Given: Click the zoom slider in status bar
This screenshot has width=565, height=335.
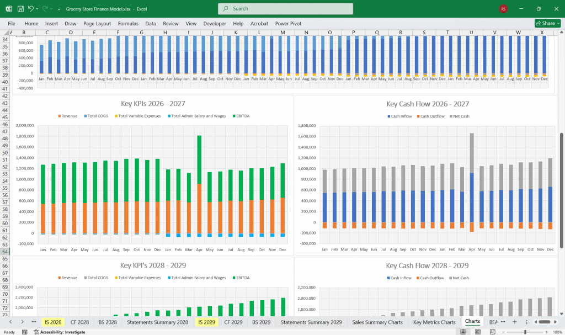Looking at the screenshot, I should (525, 332).
